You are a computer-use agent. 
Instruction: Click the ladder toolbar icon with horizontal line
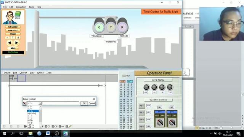click(61, 126)
